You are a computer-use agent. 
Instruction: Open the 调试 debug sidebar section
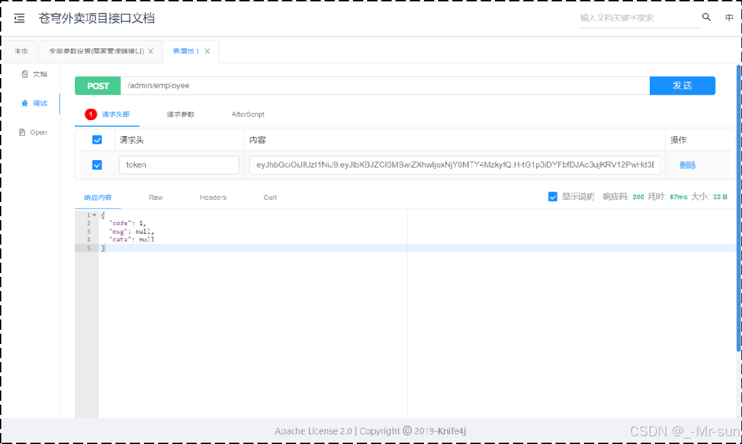click(x=34, y=103)
